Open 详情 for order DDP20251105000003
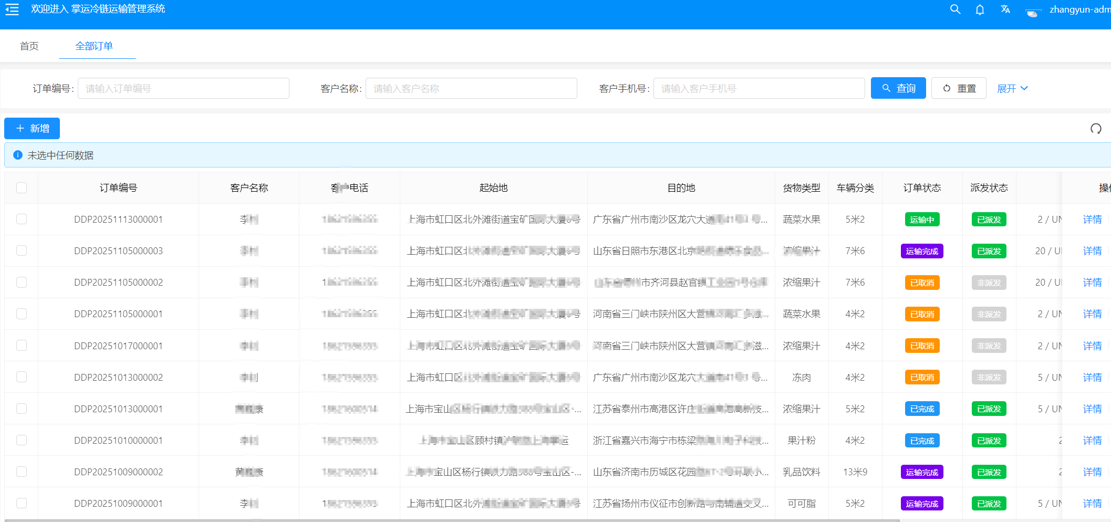 pos(1093,250)
